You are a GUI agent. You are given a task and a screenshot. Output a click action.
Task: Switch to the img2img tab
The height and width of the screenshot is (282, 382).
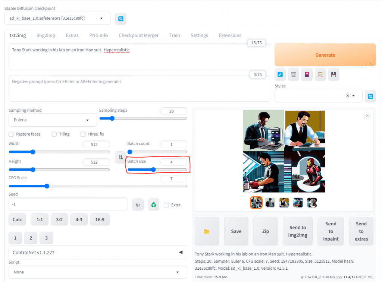[46, 35]
